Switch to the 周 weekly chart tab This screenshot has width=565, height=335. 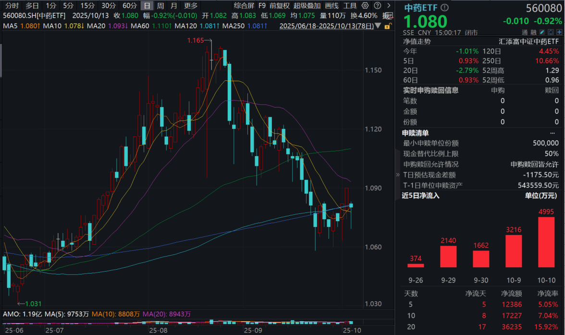(160, 6)
